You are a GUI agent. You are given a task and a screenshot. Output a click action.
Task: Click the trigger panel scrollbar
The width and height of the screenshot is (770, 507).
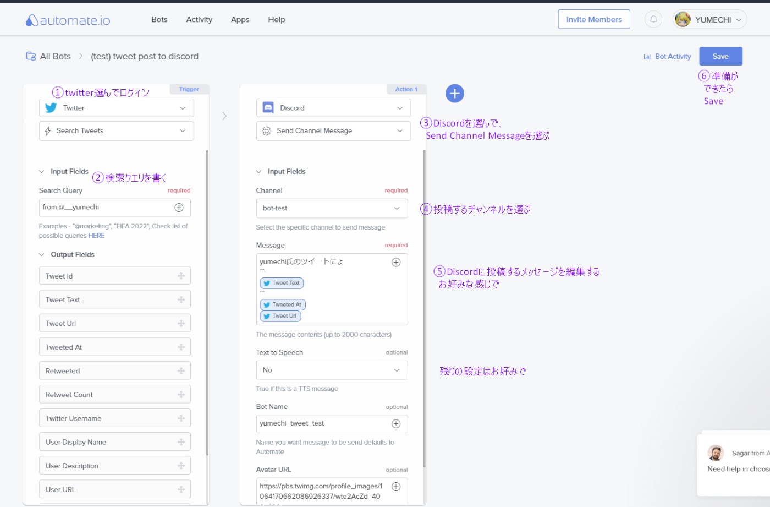[207, 303]
